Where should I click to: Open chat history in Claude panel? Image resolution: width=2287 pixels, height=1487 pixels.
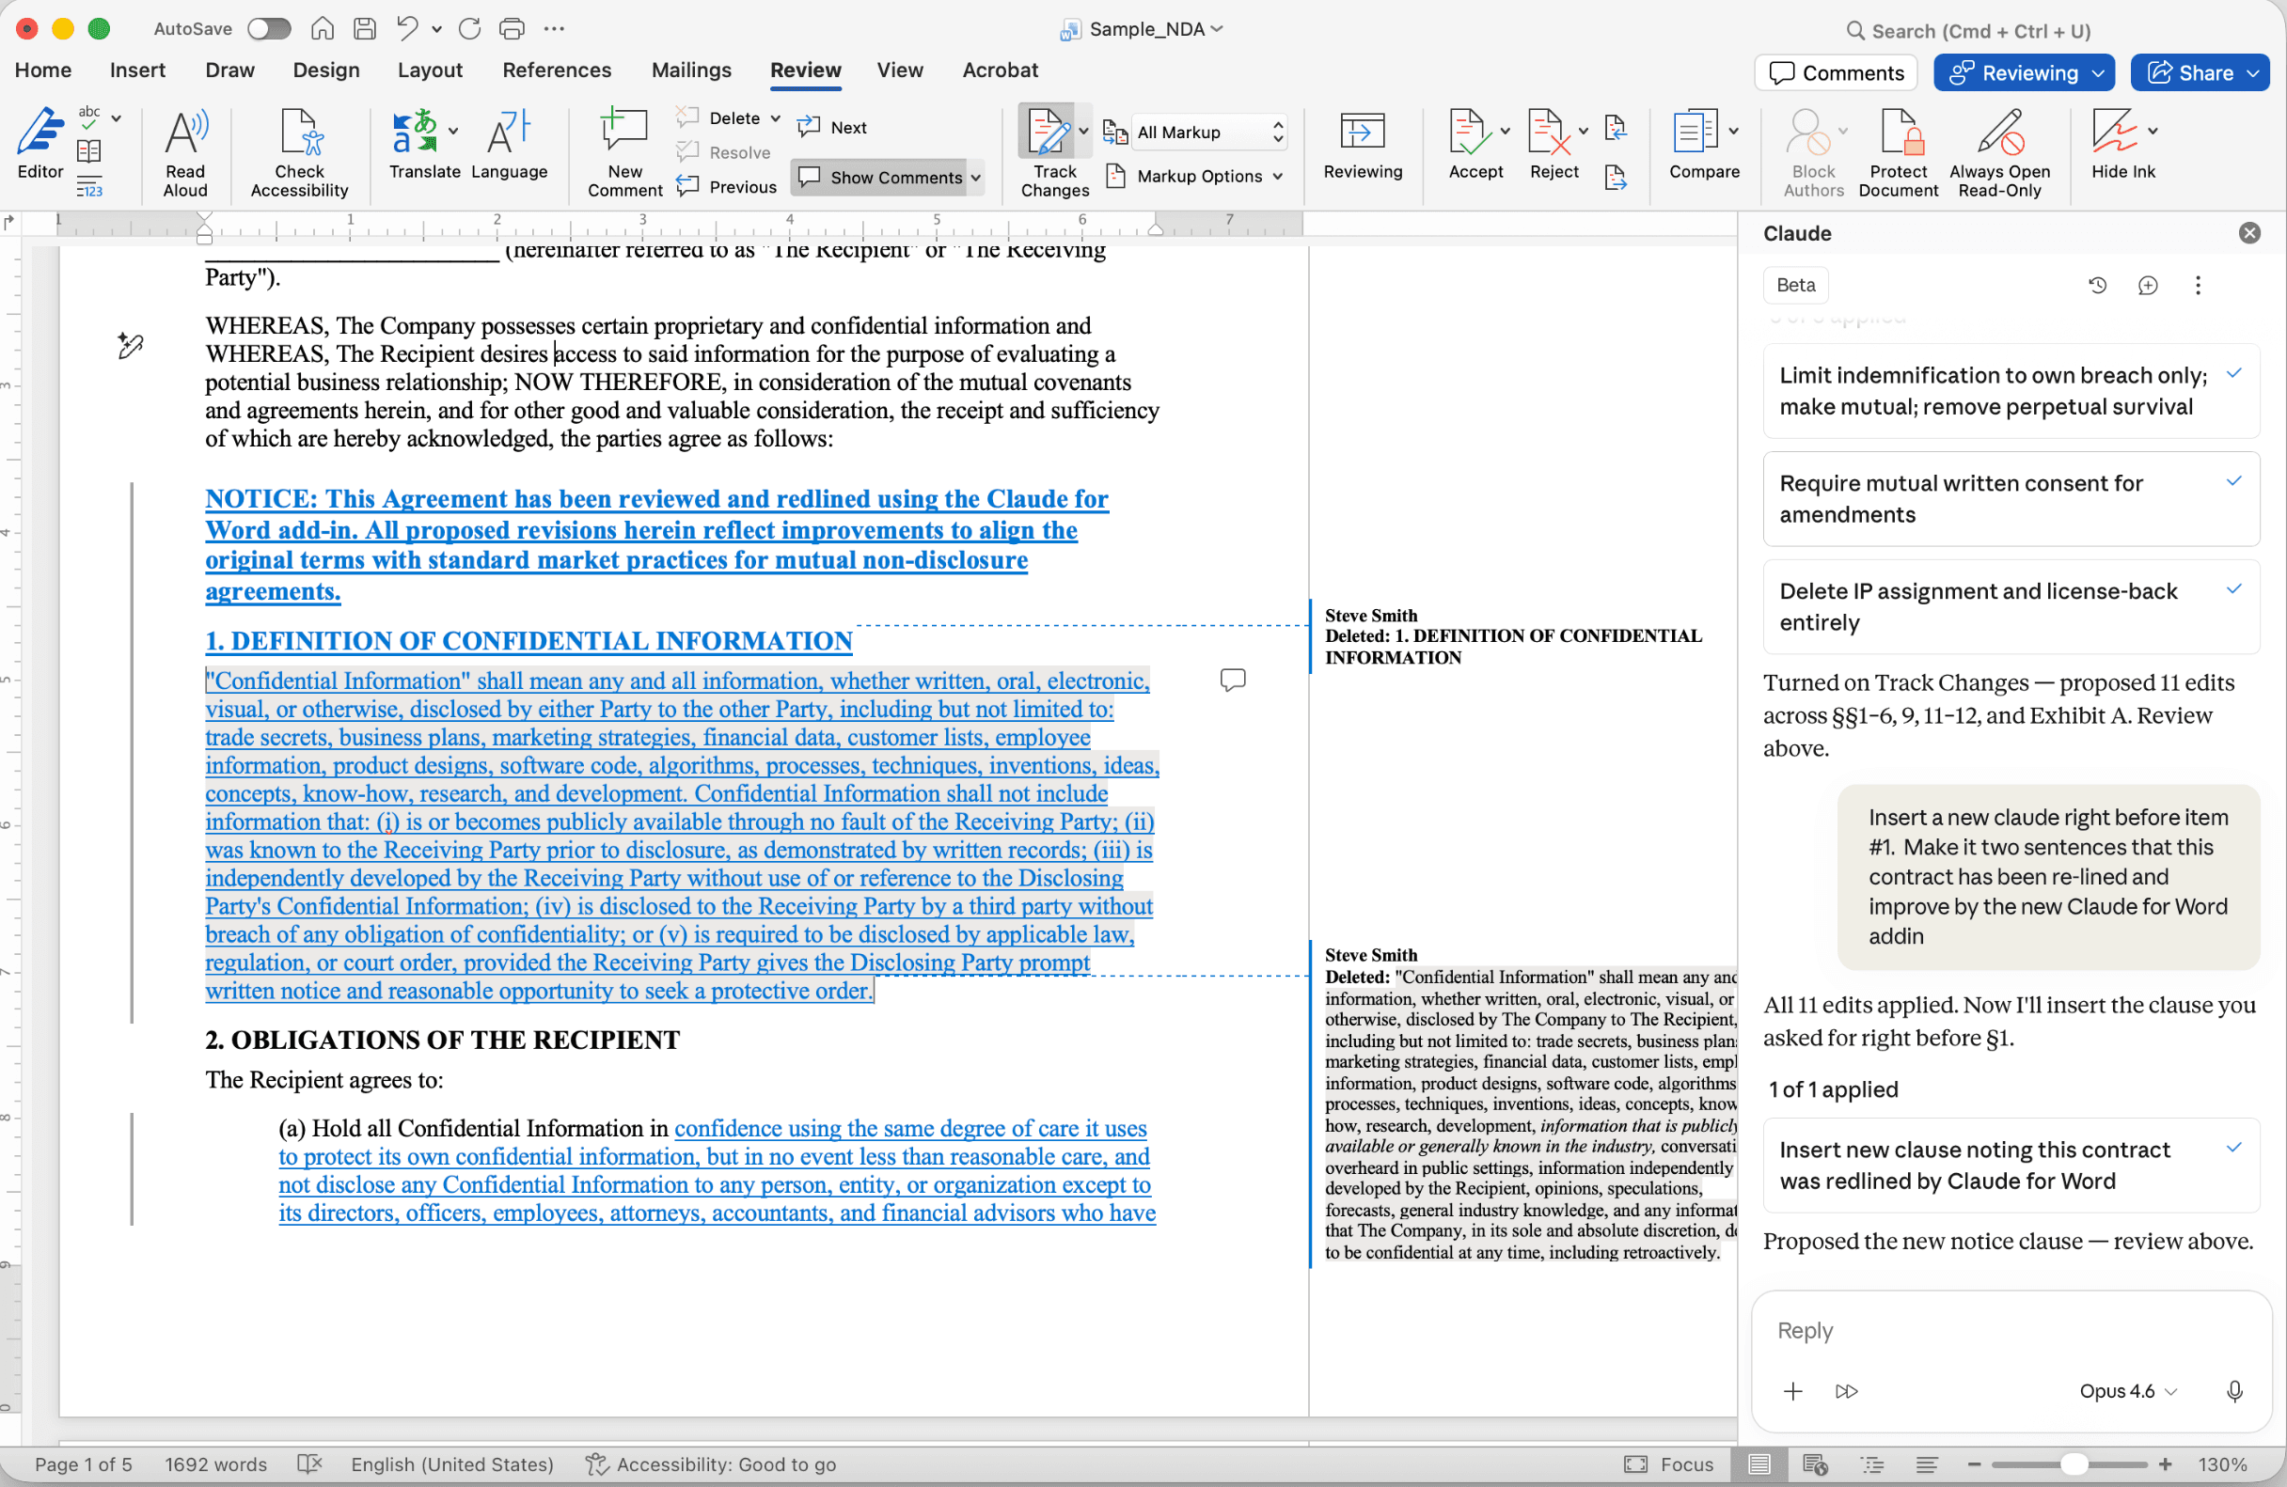[2098, 286]
